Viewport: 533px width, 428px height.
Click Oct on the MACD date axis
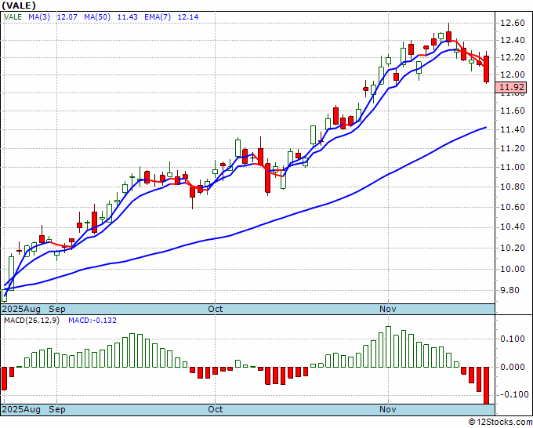[216, 409]
